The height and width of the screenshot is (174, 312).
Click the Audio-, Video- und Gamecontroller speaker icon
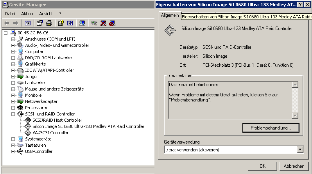point(20,45)
